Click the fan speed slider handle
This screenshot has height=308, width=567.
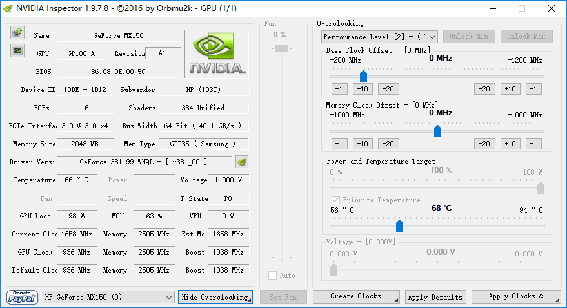click(x=281, y=48)
